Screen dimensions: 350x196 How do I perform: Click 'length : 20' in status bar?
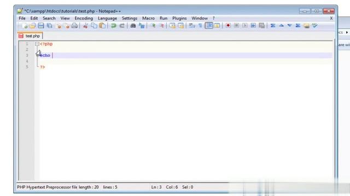coord(89,187)
